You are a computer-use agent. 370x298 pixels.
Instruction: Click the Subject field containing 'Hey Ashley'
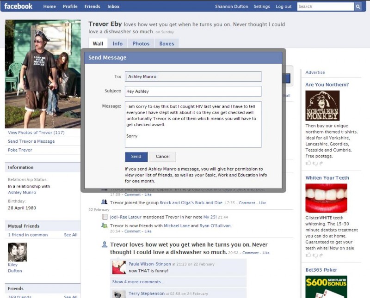[193, 91]
